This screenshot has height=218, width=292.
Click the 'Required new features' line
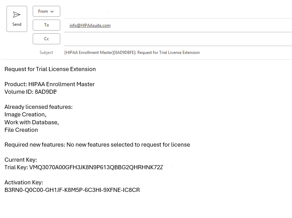click(97, 145)
